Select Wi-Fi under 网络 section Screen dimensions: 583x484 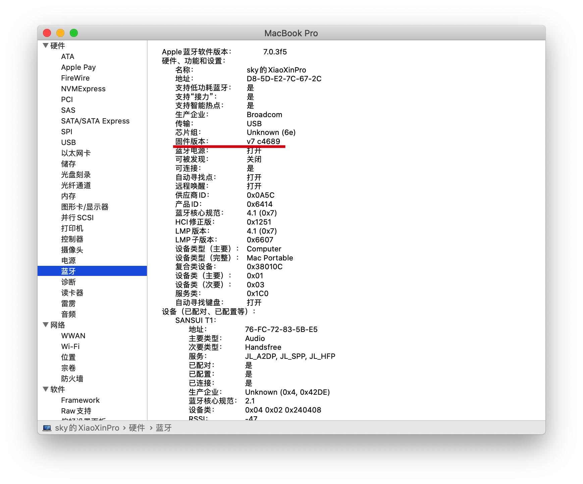tap(70, 346)
